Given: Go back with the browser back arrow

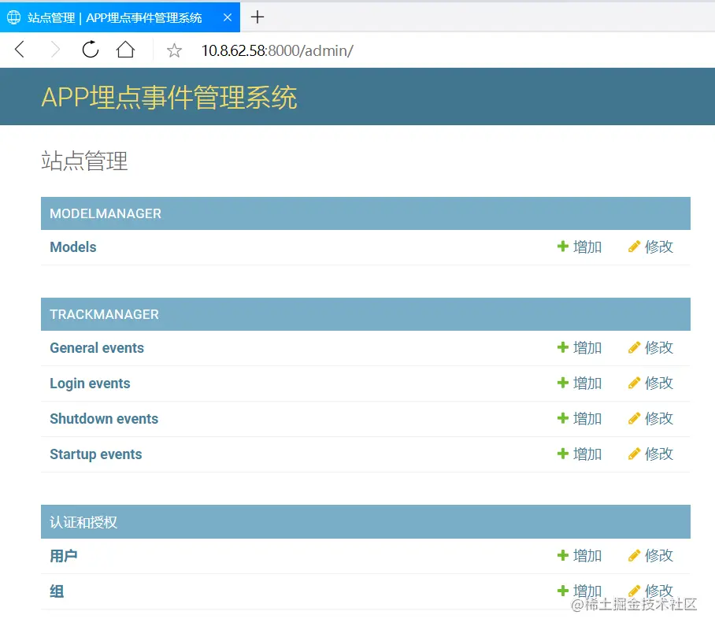Looking at the screenshot, I should pyautogui.click(x=20, y=50).
